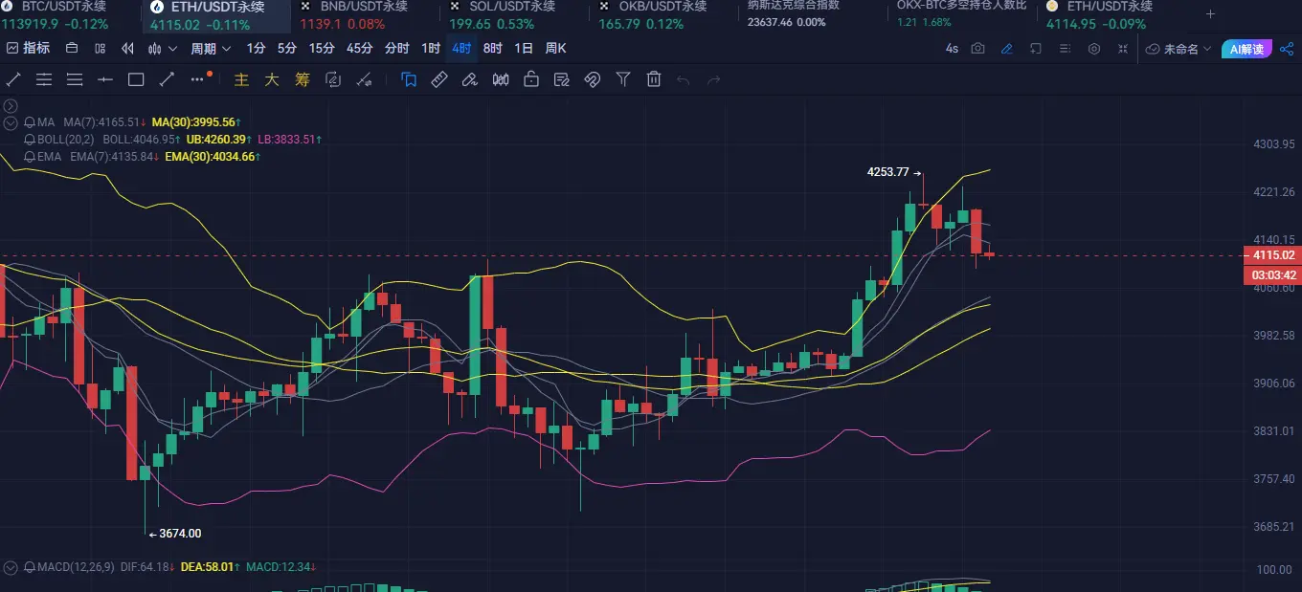1302x592 pixels.
Task: Collapse the indicator legend chevron beside MA
Action: click(11, 122)
